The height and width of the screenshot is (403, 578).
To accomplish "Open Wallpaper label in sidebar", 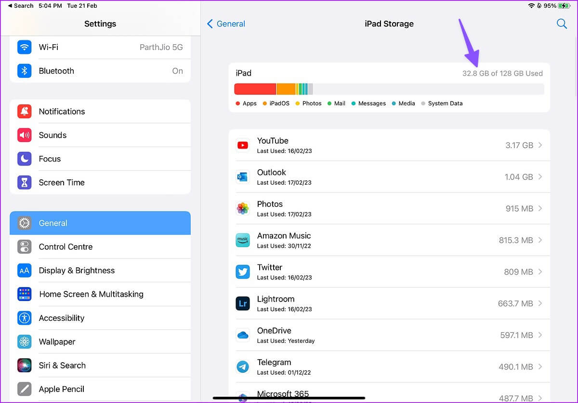I will coord(57,341).
